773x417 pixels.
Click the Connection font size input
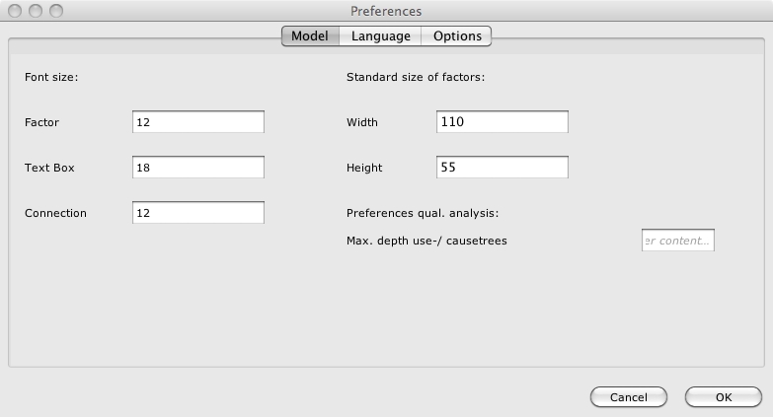[197, 213]
